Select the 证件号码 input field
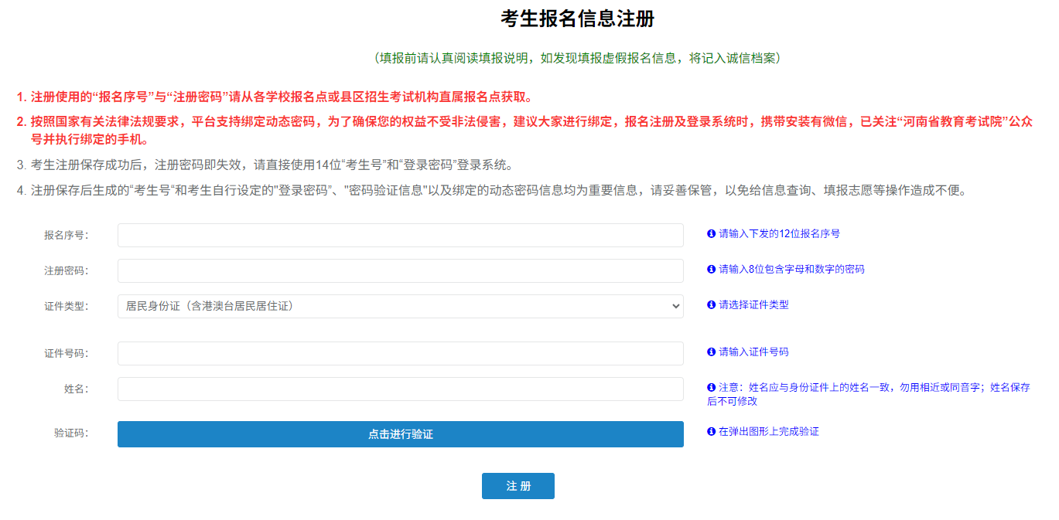 click(x=400, y=353)
